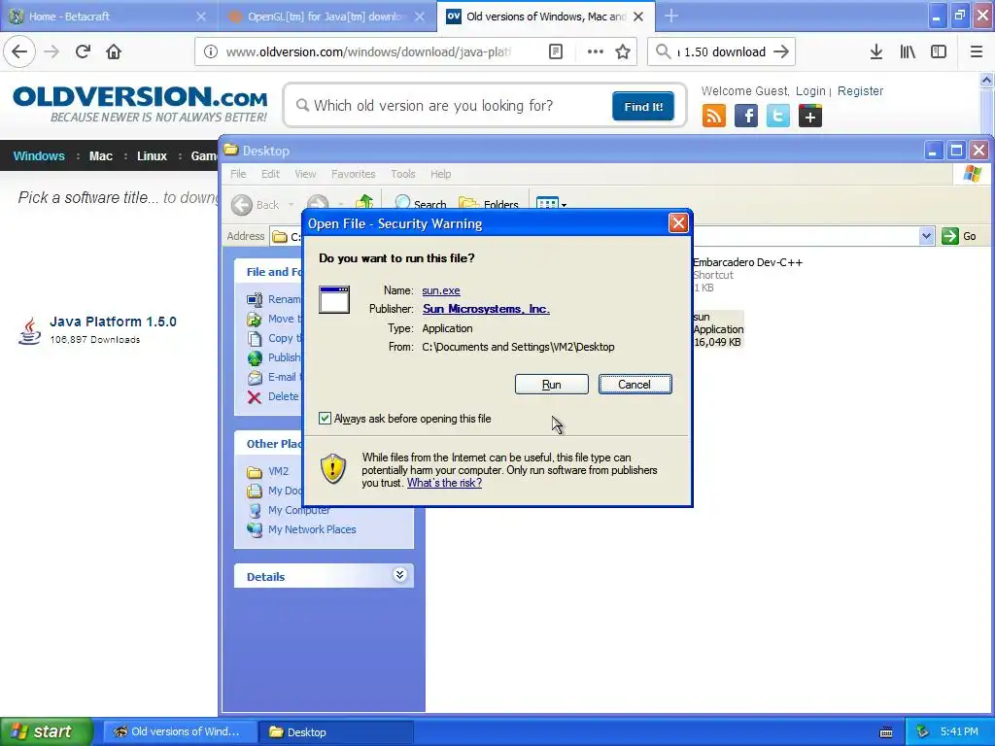Open the Favorites menu in Desktop window
995x746 pixels.
click(354, 174)
